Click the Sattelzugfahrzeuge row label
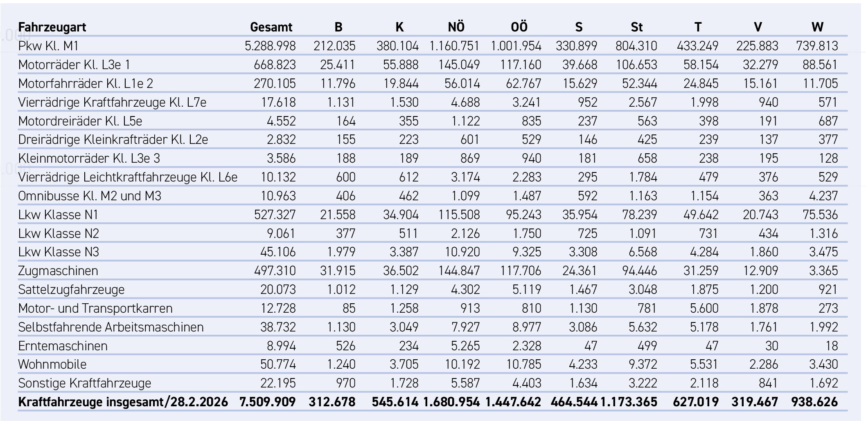The image size is (866, 421). 71,289
